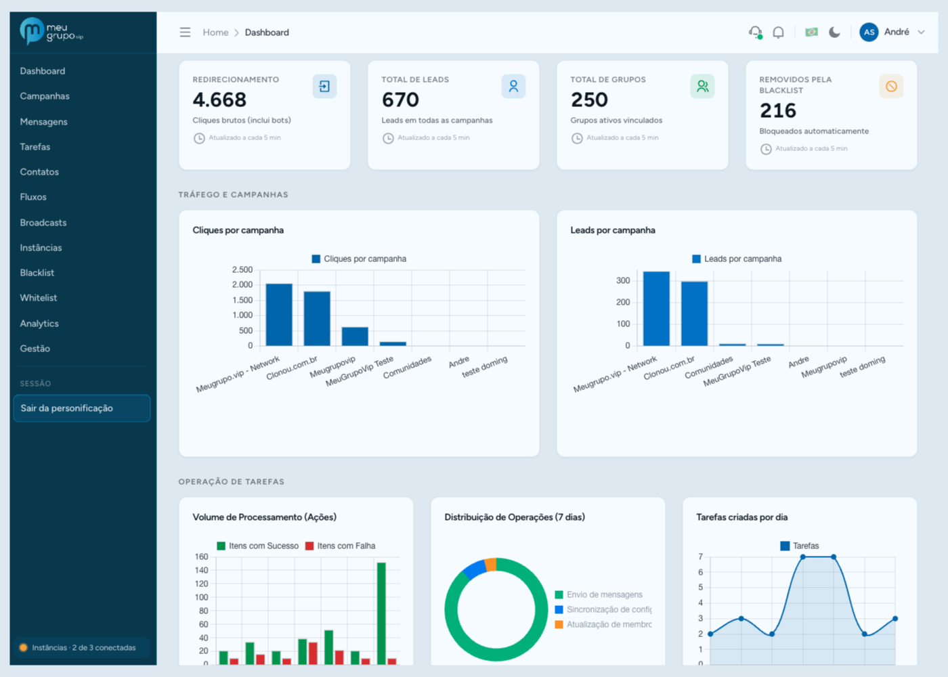Click Volume de Processamento (Ações) title
This screenshot has height=677, width=948.
point(264,517)
